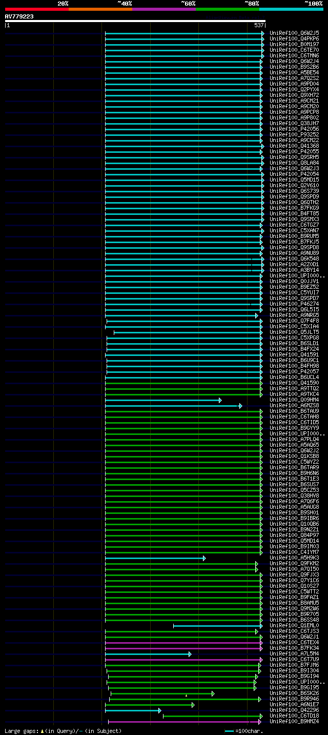This screenshot has width=328, height=735.
Task: Open hit UniRef100_Q4PKP6
Action: click(x=294, y=38)
